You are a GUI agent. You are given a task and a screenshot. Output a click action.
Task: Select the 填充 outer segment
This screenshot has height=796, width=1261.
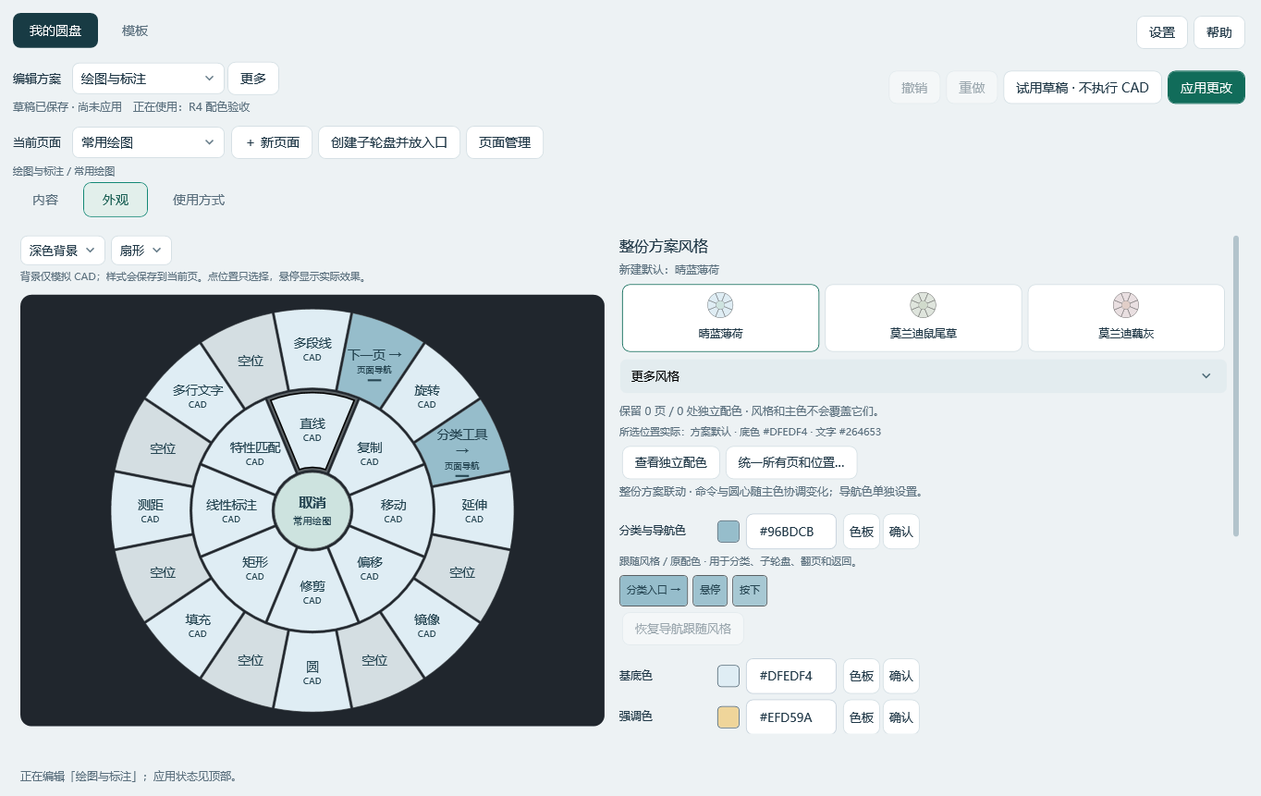198,625
